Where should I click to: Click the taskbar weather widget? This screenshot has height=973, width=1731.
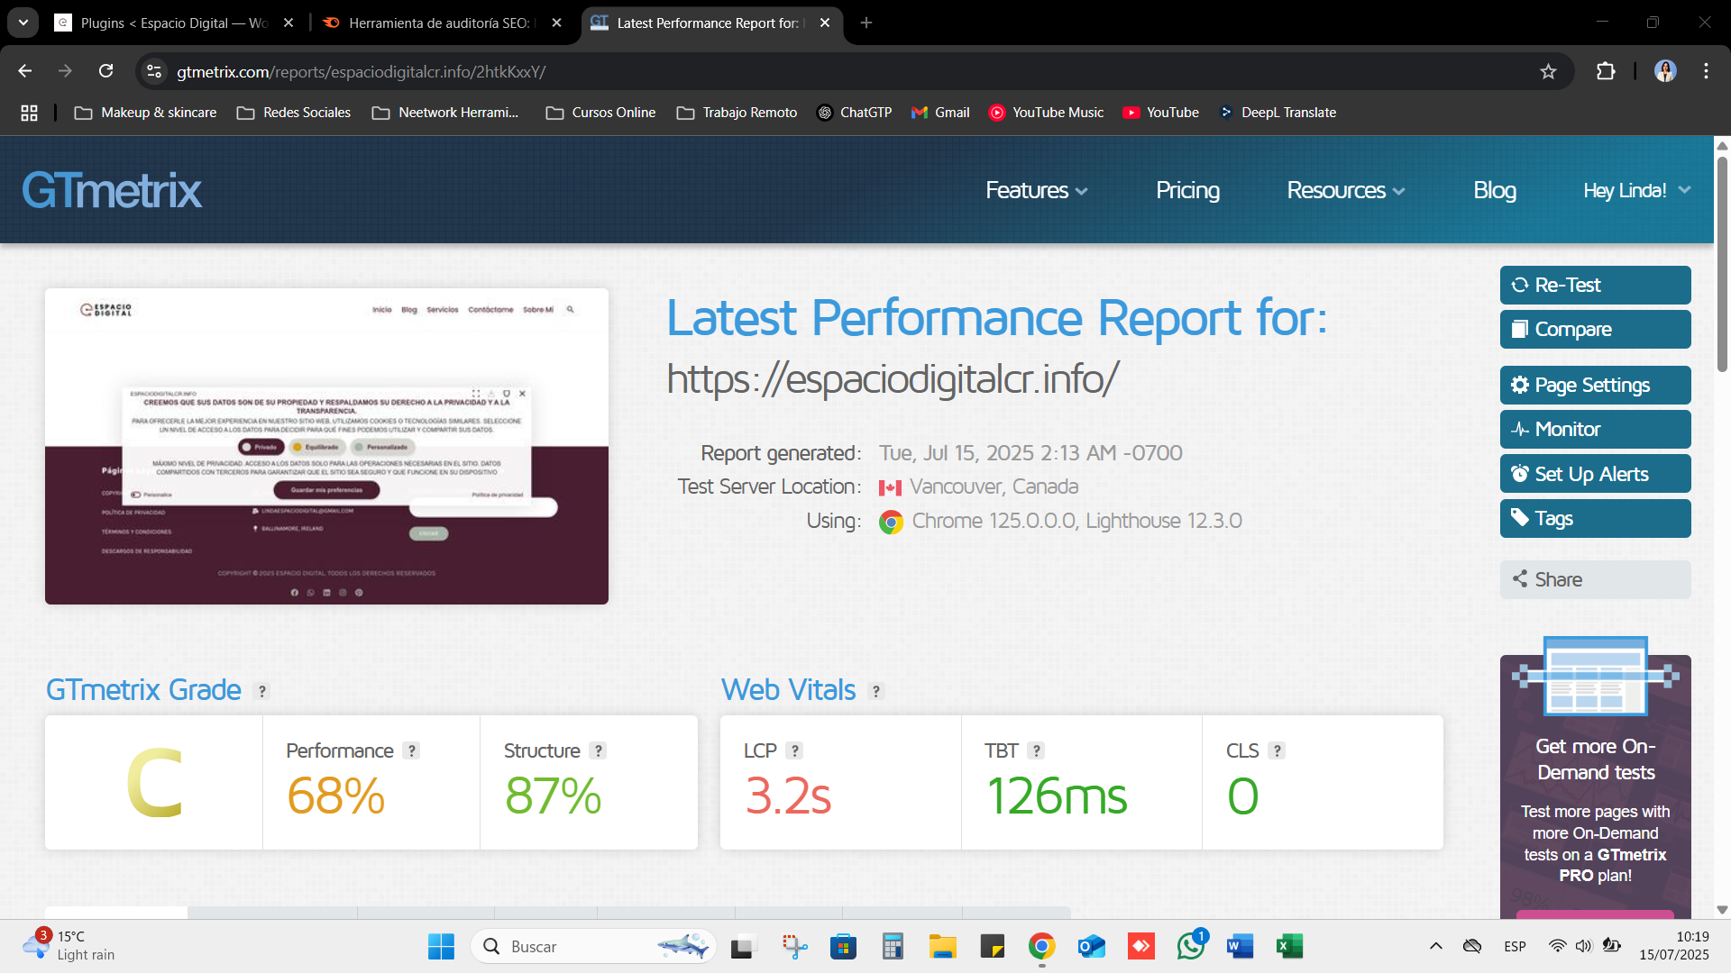(x=70, y=946)
